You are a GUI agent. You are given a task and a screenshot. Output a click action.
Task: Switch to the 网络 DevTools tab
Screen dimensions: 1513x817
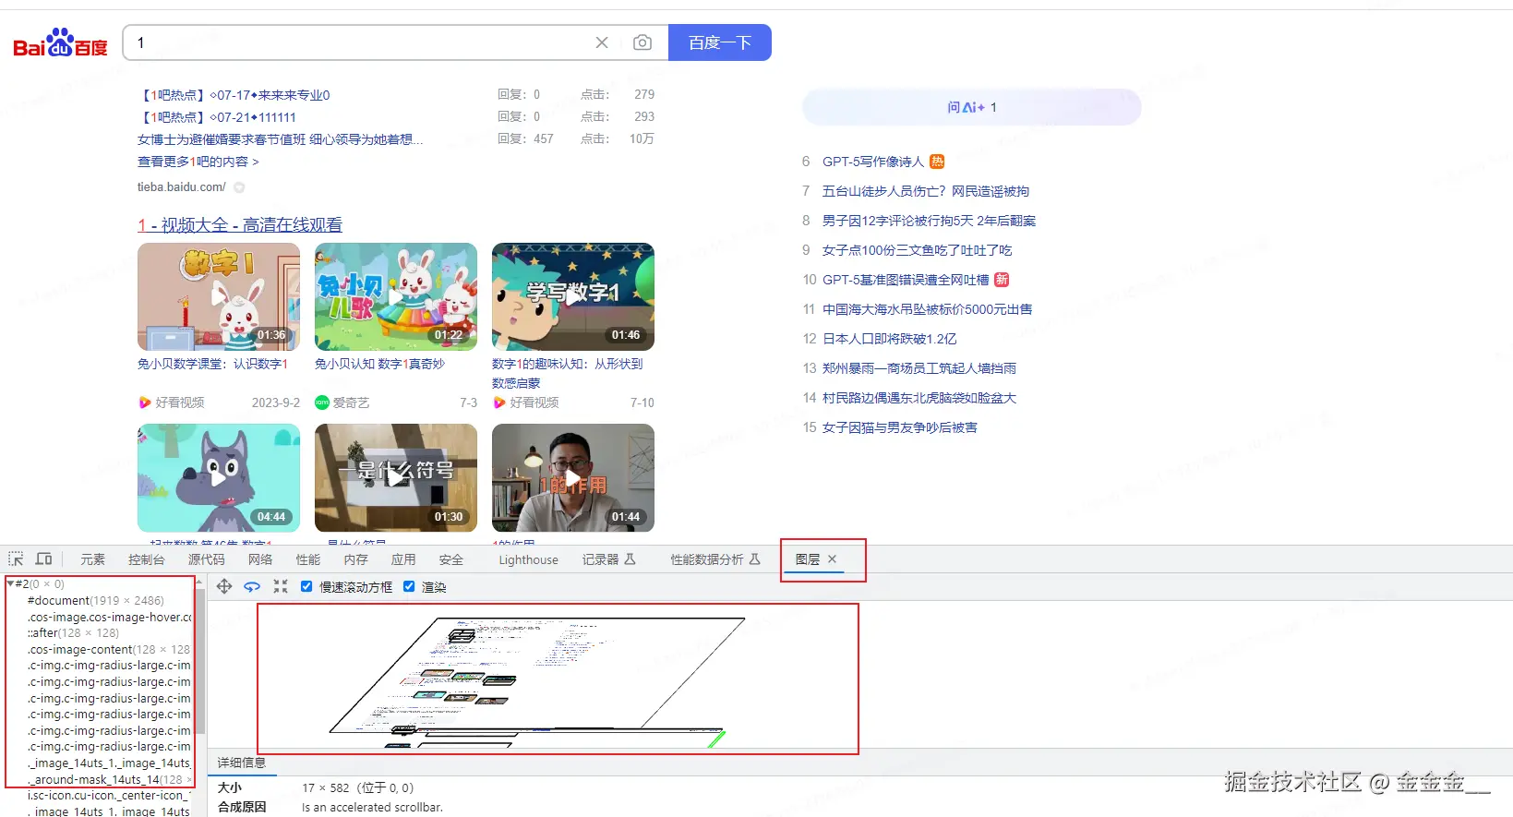(260, 559)
